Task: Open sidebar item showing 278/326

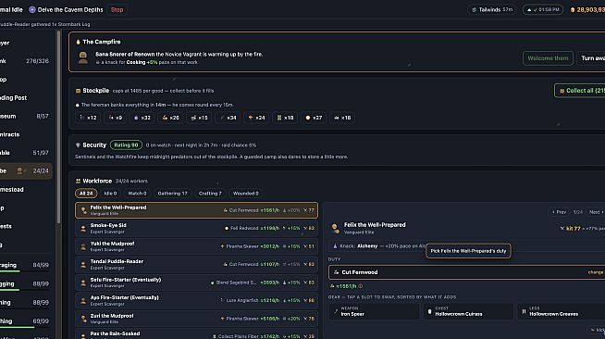Action: (25, 61)
